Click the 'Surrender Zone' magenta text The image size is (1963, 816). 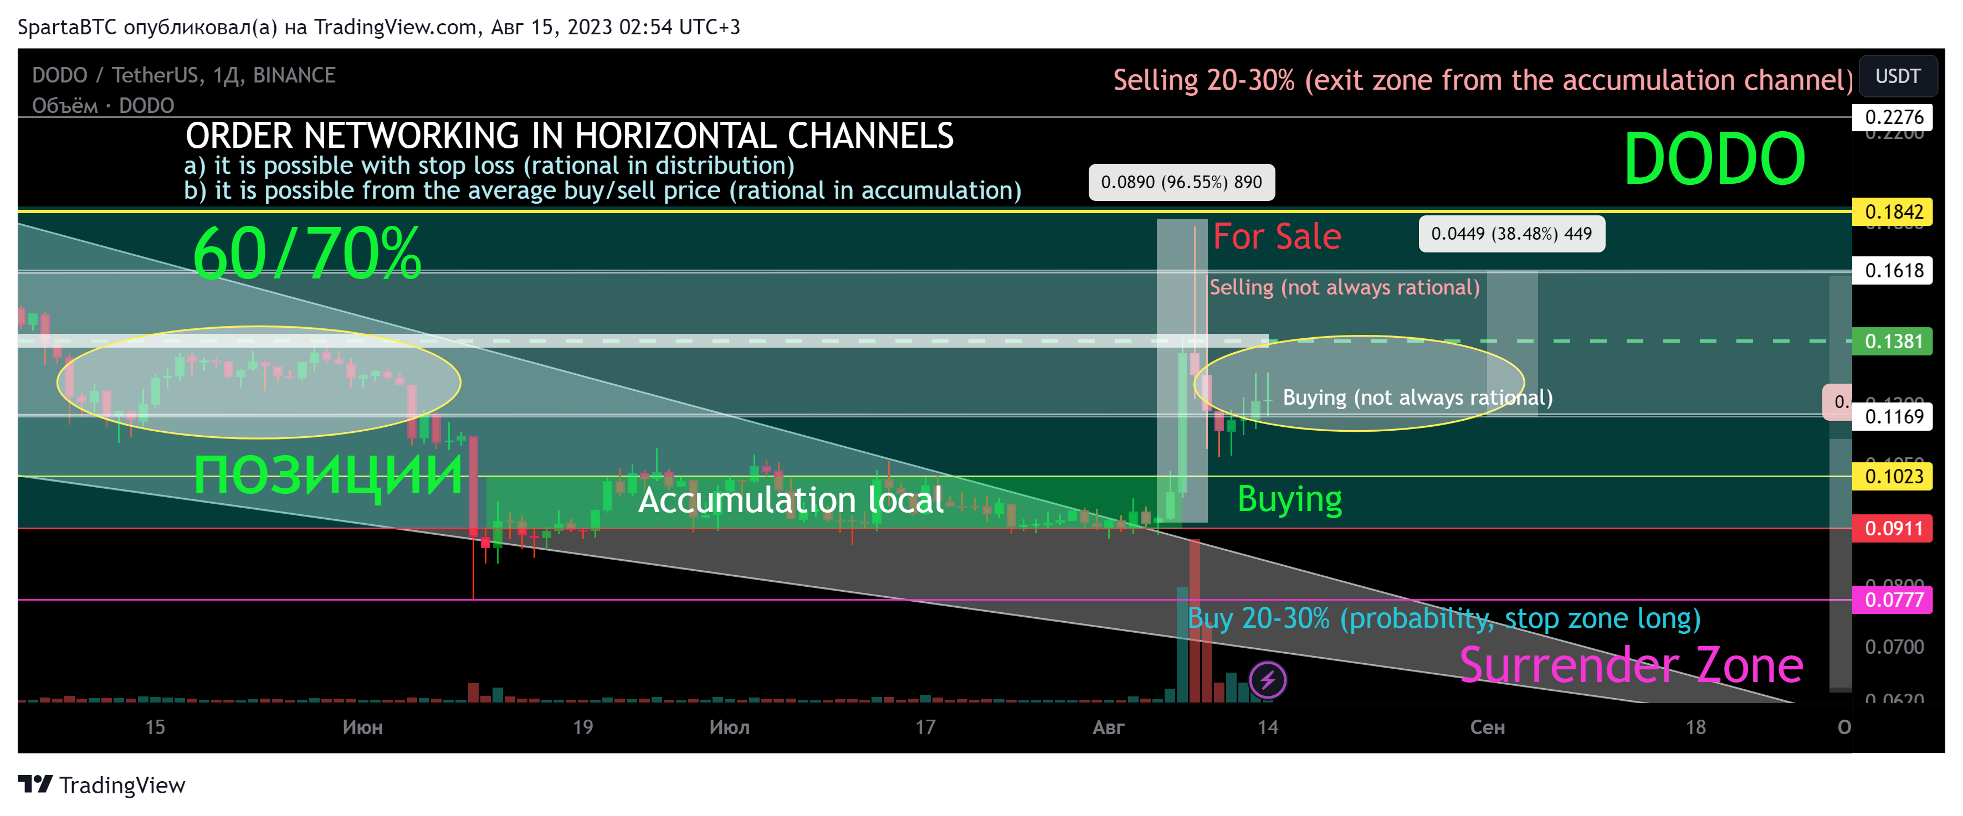coord(1631,665)
